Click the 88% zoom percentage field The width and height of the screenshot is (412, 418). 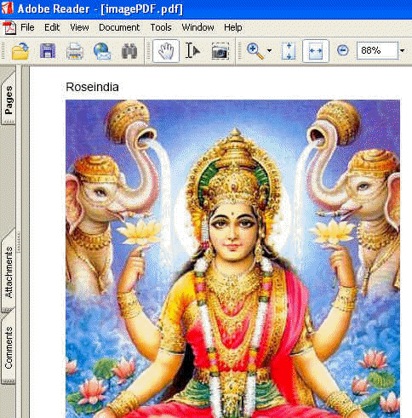[377, 50]
